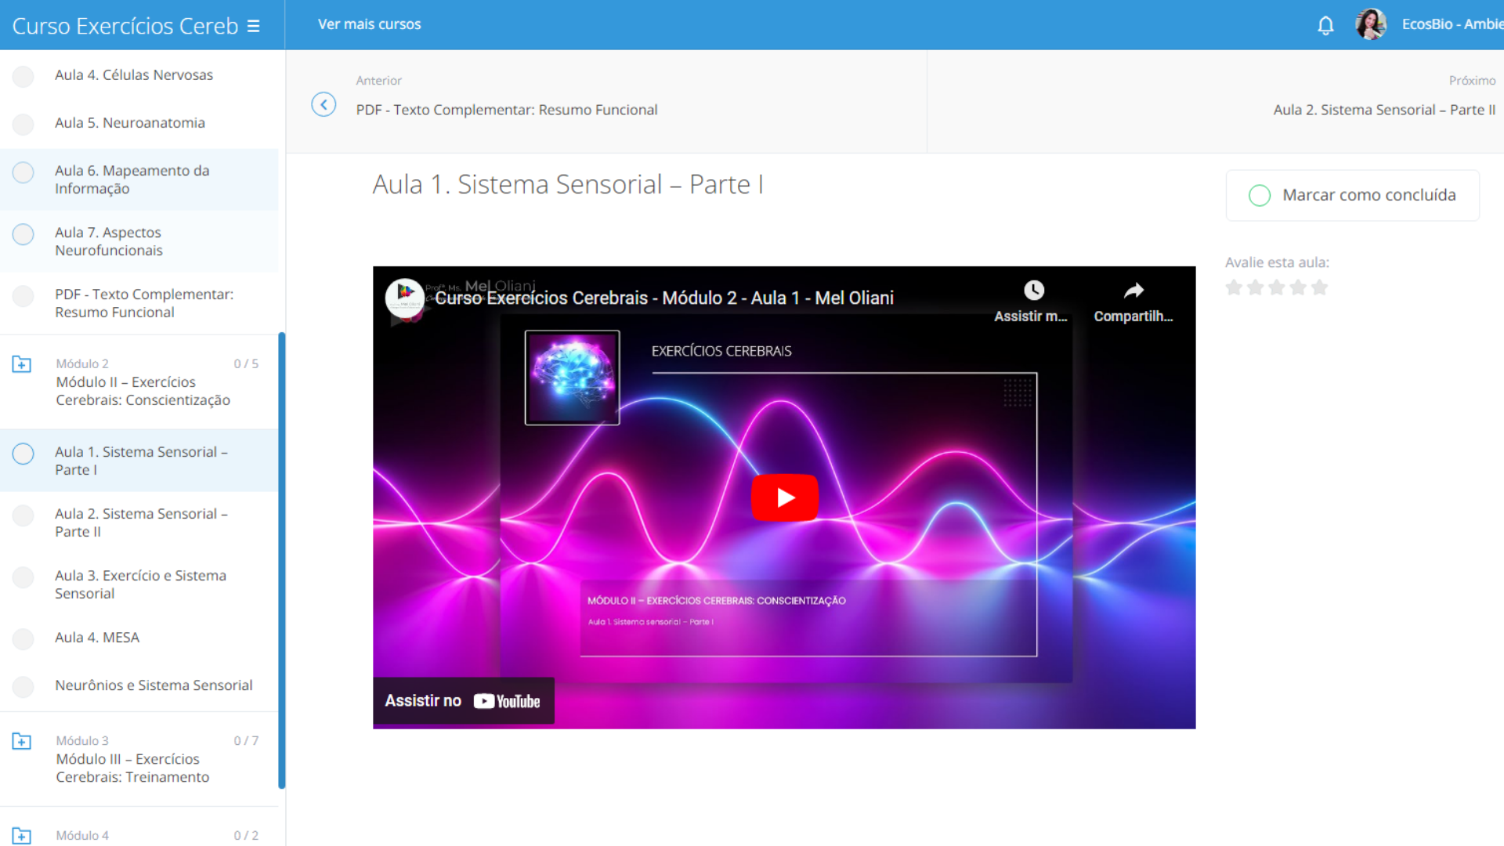Go to previous PDF Resumo Funcional link
1504x846 pixels.
tap(507, 110)
